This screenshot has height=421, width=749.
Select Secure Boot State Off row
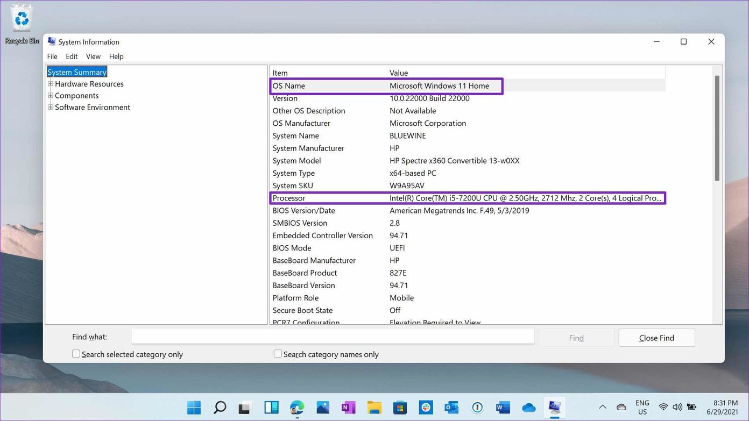click(468, 310)
